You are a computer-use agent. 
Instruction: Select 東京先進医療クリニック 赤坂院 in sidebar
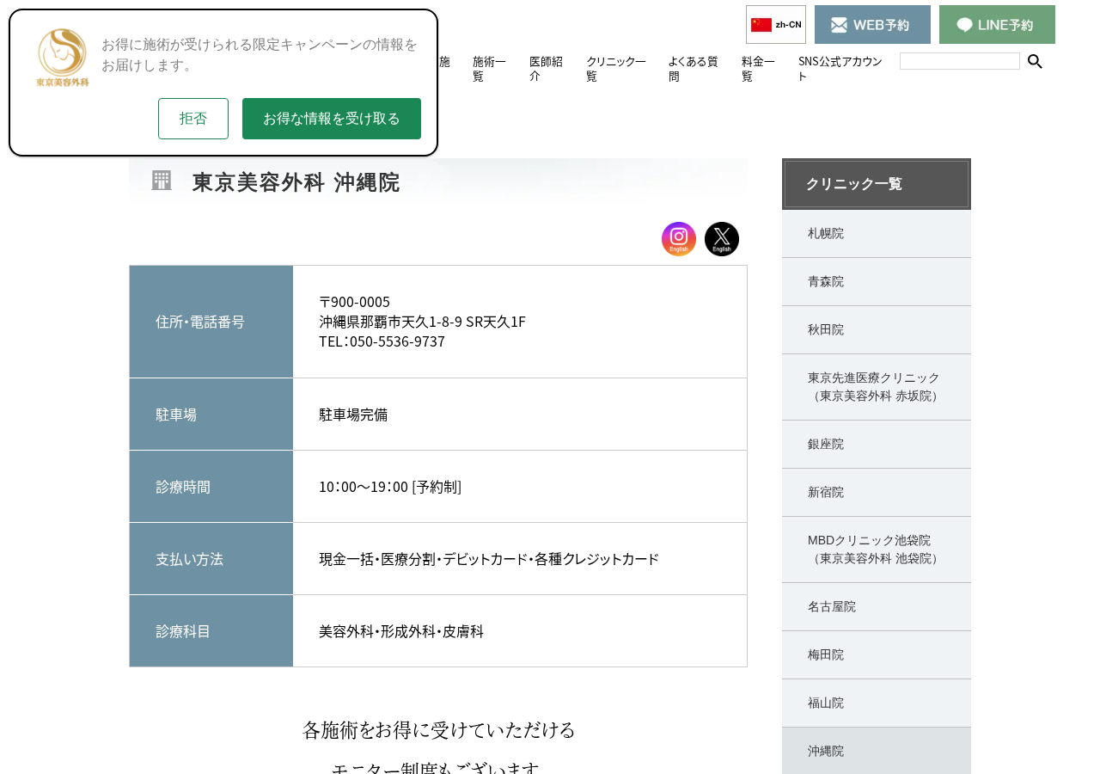pyautogui.click(x=877, y=387)
